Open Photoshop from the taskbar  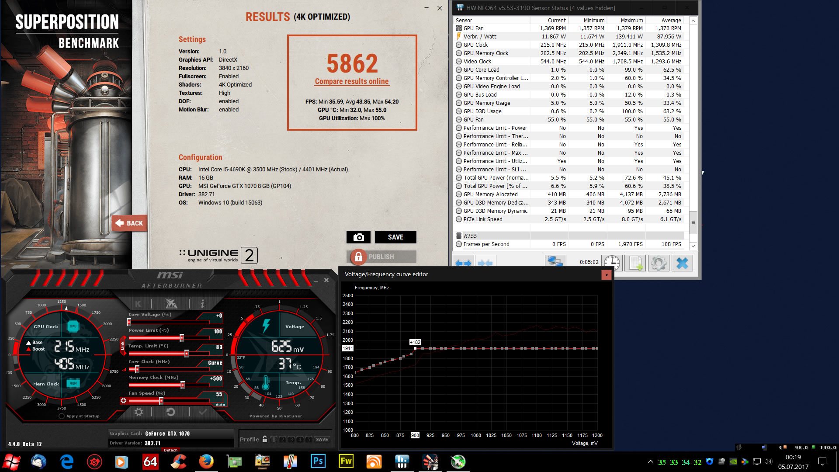(318, 462)
